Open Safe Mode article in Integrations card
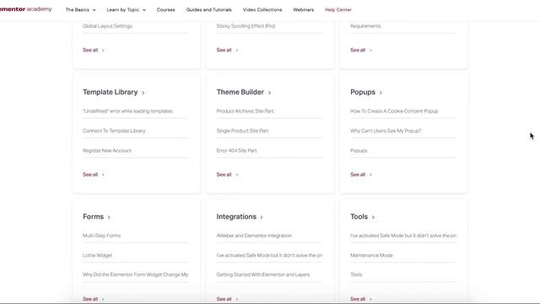The image size is (540, 304). pos(269,255)
